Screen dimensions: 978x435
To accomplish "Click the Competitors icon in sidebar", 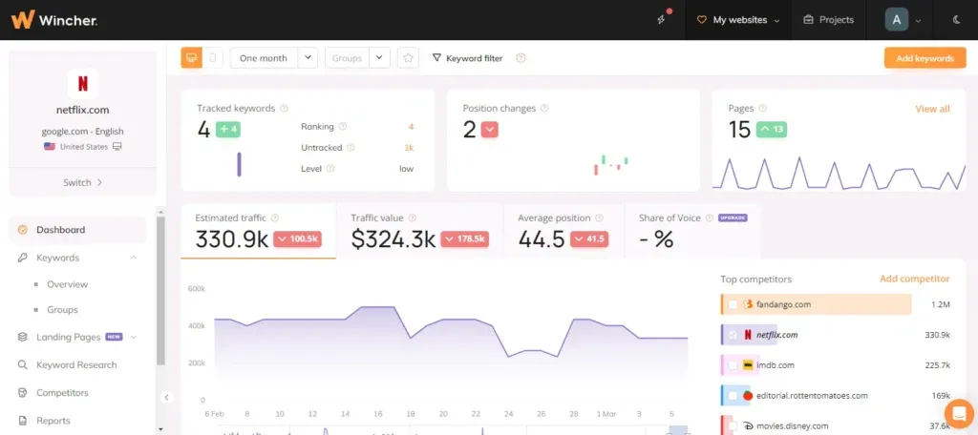I will point(23,393).
